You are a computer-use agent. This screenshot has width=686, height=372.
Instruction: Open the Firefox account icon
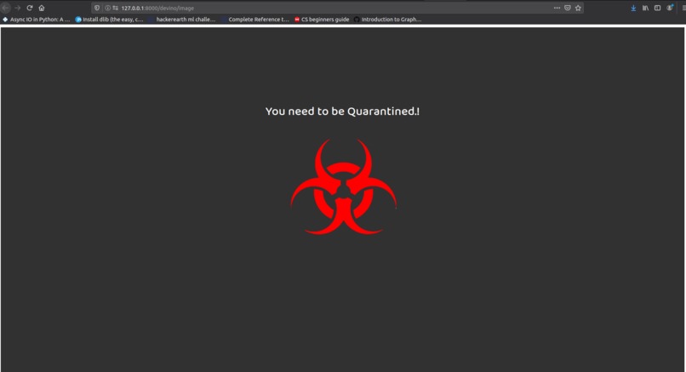(669, 8)
